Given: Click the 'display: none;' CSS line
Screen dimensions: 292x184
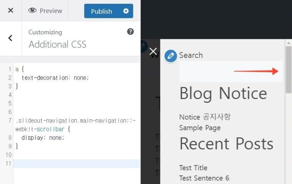Looking at the screenshot, I should tap(43, 138).
